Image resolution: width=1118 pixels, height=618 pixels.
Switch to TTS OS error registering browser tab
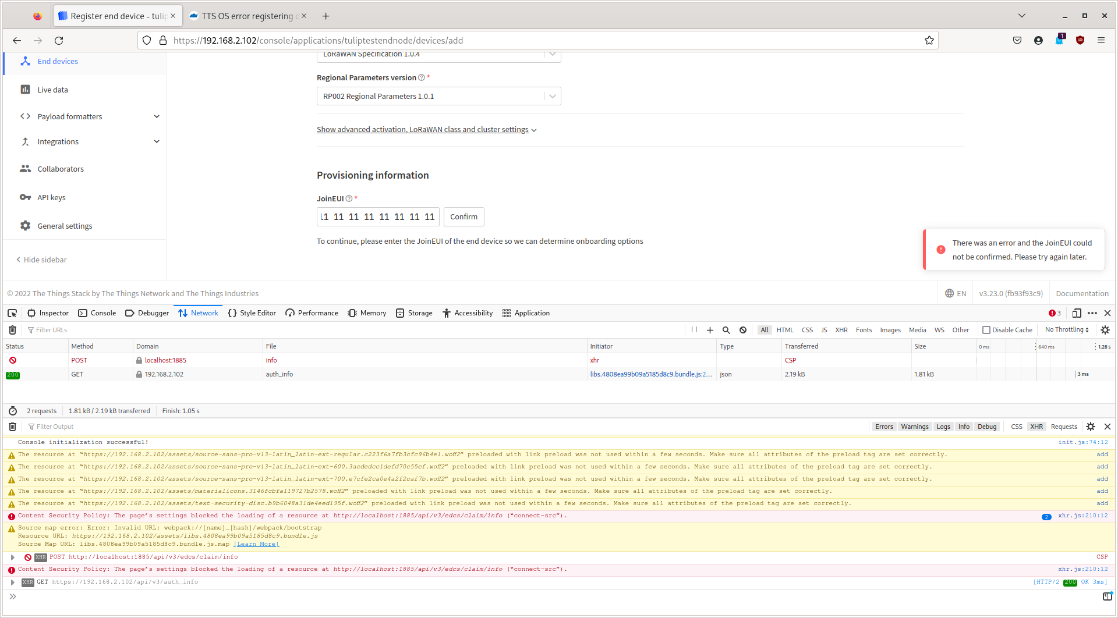(247, 16)
